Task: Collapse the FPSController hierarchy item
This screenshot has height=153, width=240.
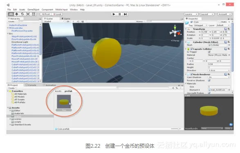Action: pyautogui.click(x=8, y=28)
